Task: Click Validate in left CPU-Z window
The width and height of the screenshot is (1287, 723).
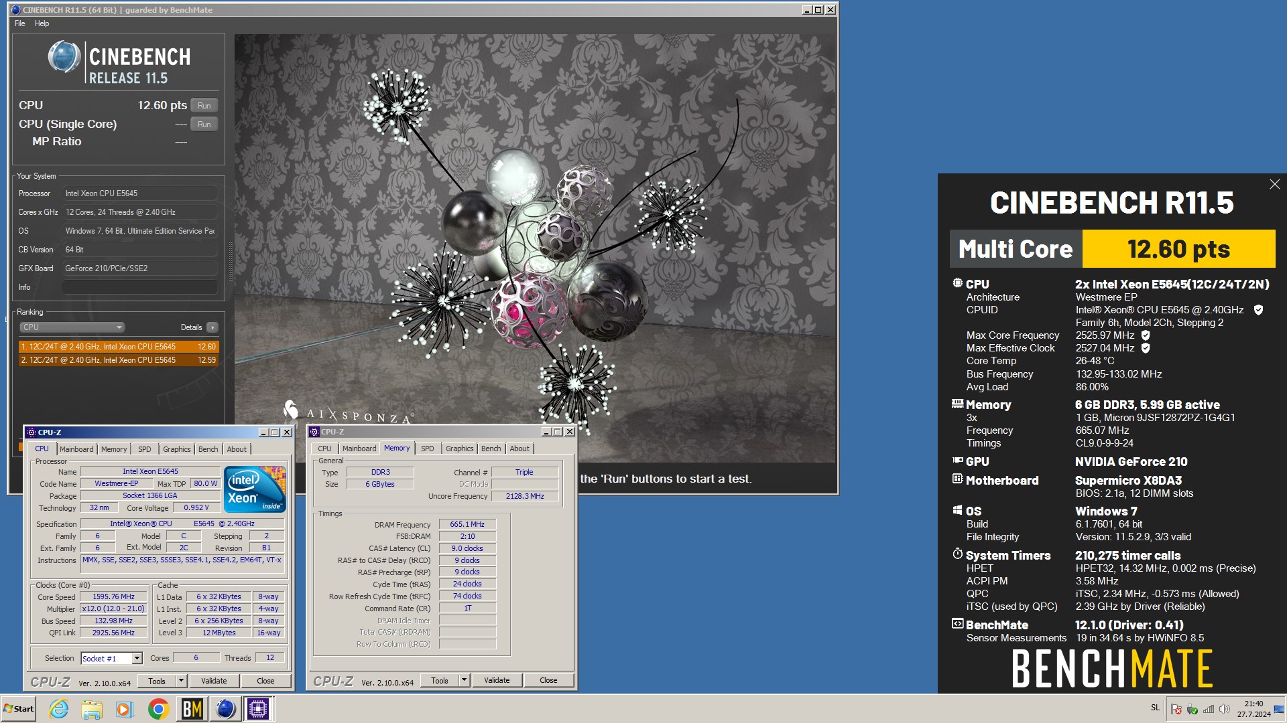Action: (x=214, y=681)
